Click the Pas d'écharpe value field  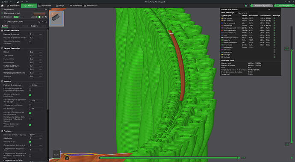(x=36, y=109)
